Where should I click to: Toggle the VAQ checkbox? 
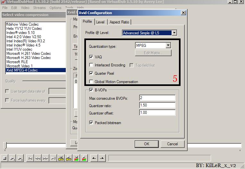(x=91, y=57)
